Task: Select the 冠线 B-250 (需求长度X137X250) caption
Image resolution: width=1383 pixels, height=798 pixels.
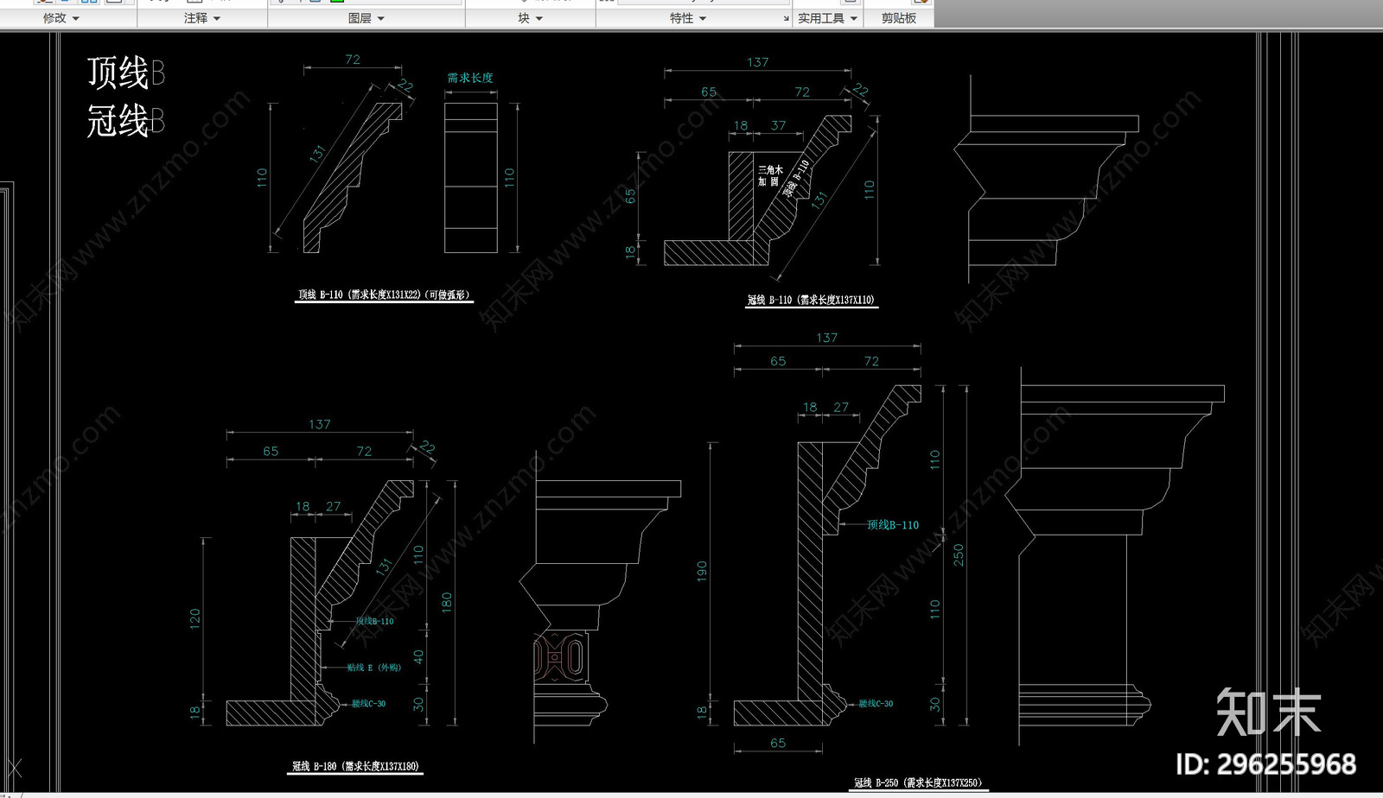Action: coord(918,782)
